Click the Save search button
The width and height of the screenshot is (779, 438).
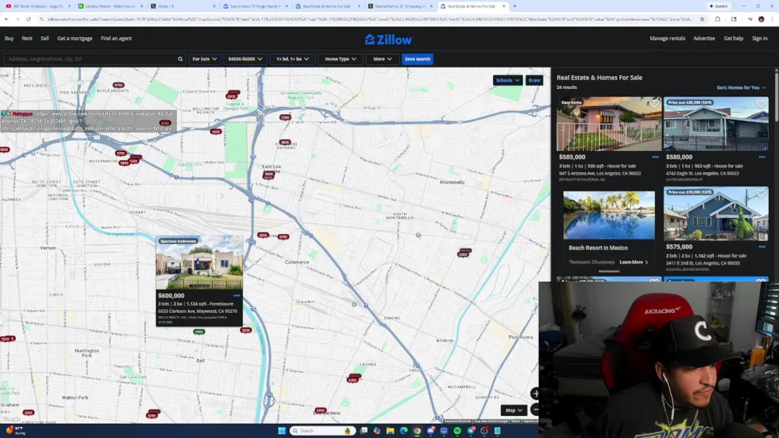(x=417, y=59)
